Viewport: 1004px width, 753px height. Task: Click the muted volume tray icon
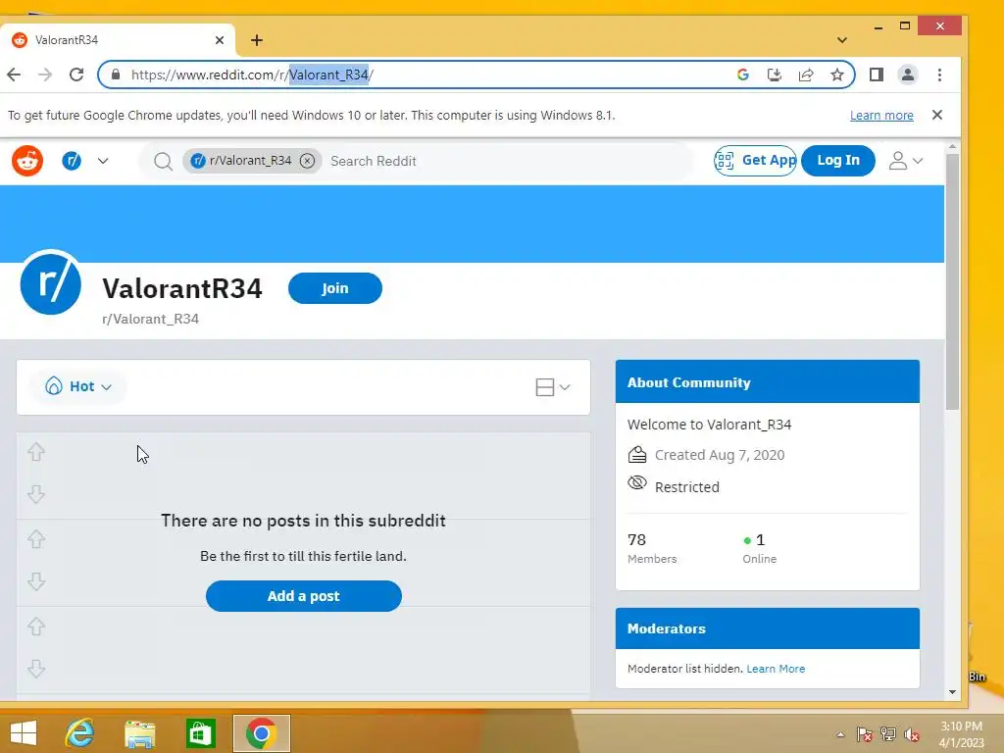911,734
